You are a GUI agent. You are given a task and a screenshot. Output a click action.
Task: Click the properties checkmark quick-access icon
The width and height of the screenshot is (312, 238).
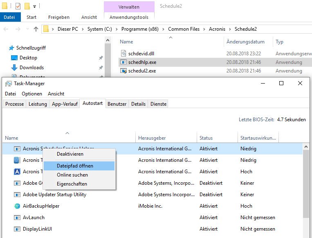pyautogui.click(x=18, y=6)
